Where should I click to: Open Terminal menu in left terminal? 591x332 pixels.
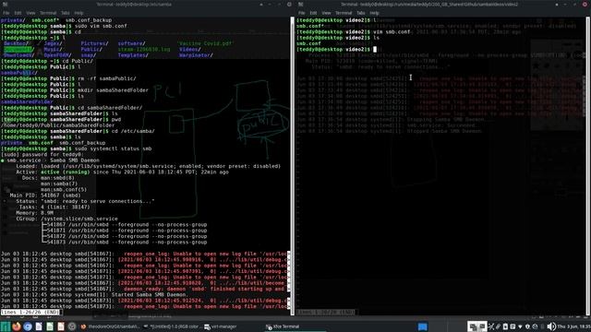click(48, 13)
